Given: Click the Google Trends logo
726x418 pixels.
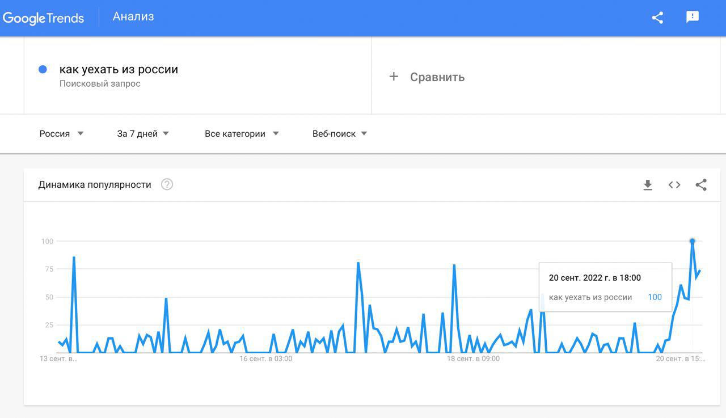Looking at the screenshot, I should pyautogui.click(x=43, y=18).
